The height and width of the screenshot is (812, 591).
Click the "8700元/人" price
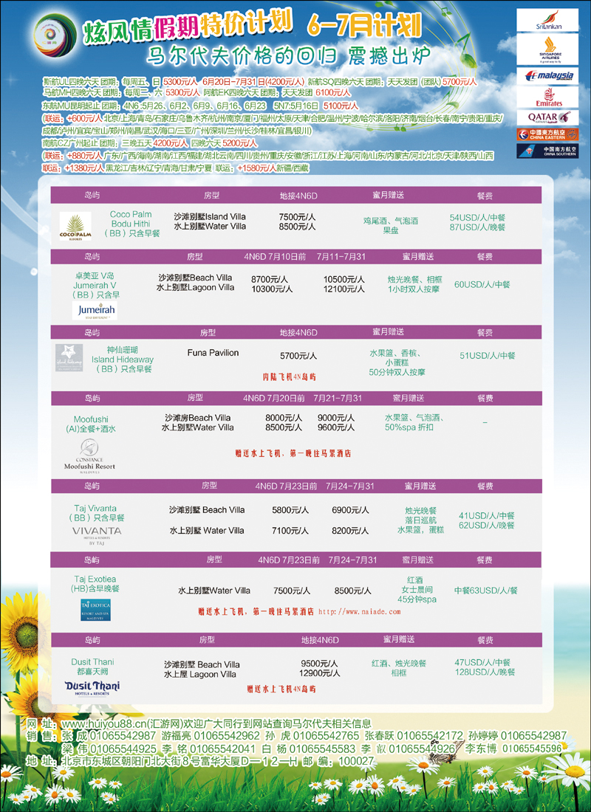click(269, 280)
